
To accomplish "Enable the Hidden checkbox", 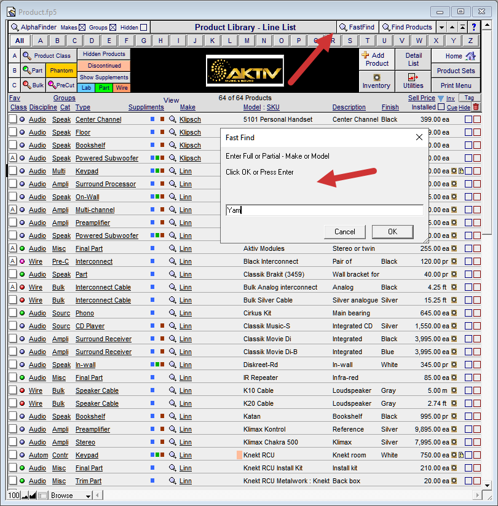I will coord(144,28).
